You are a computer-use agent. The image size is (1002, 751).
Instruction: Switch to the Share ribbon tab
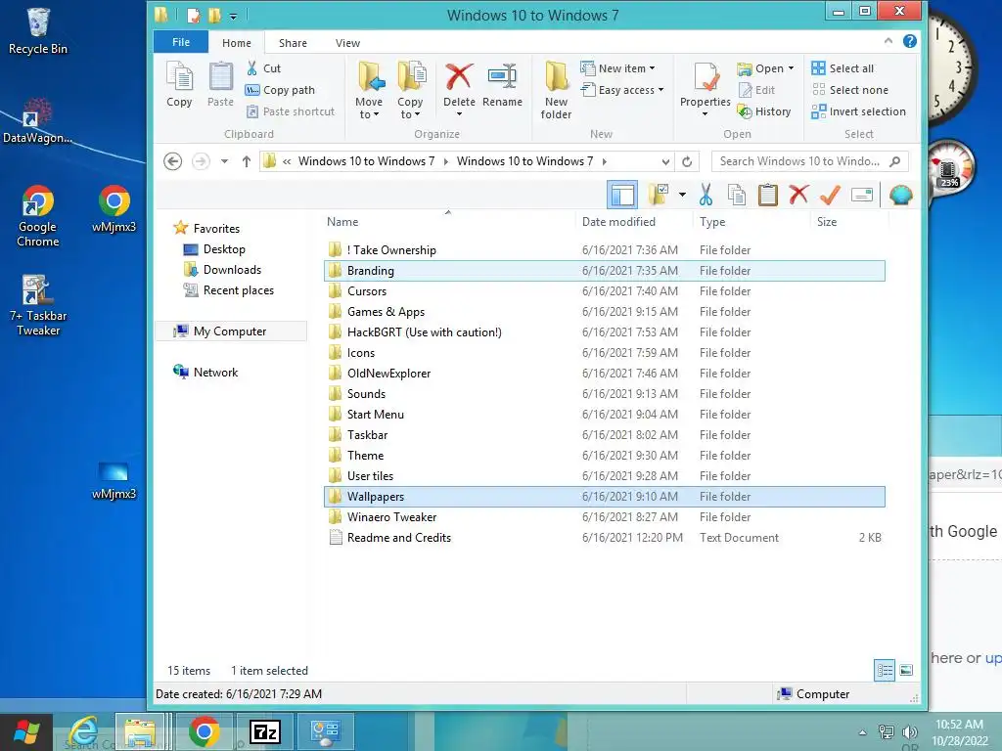tap(293, 43)
